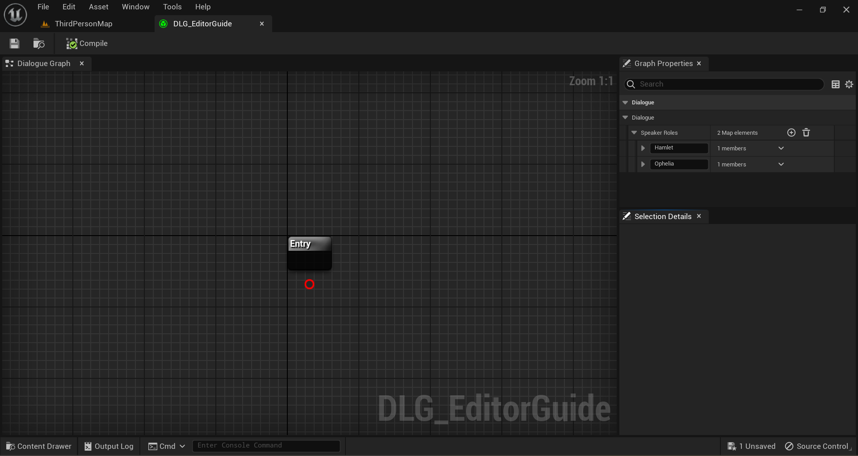Image resolution: width=858 pixels, height=456 pixels.
Task: Open Hamlet members dropdown chevron
Action: point(781,148)
